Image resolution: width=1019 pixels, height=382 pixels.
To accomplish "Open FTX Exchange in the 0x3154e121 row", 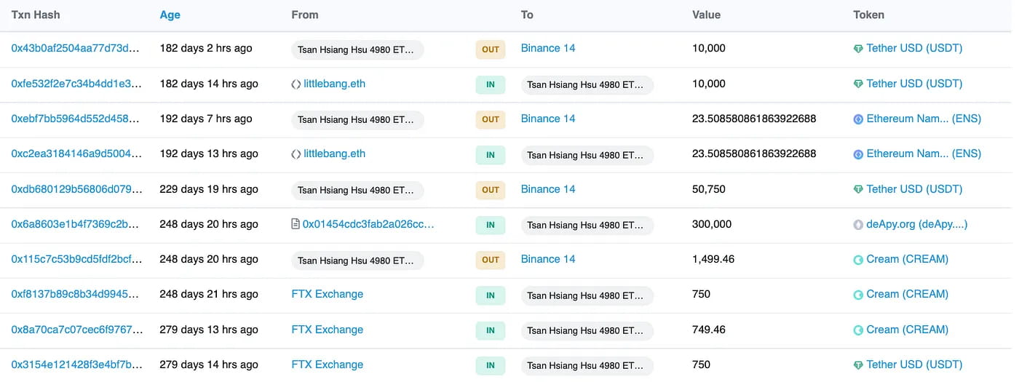I will click(327, 365).
